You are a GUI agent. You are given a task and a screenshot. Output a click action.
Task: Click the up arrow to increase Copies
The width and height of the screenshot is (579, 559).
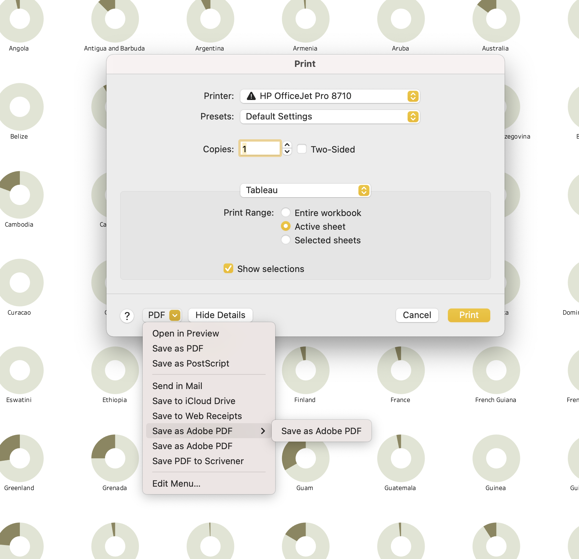pos(287,145)
